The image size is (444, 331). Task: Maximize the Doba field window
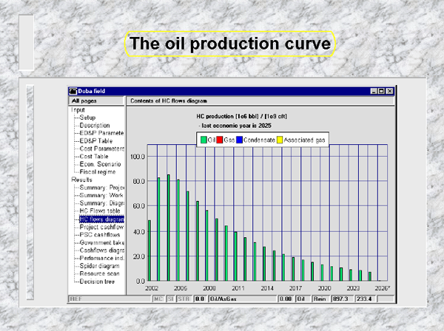381,91
